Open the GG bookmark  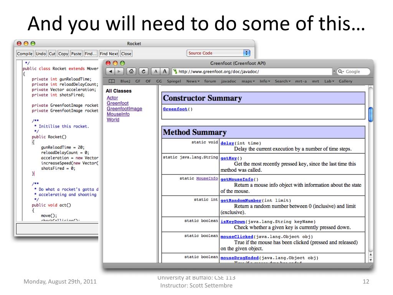coord(159,81)
